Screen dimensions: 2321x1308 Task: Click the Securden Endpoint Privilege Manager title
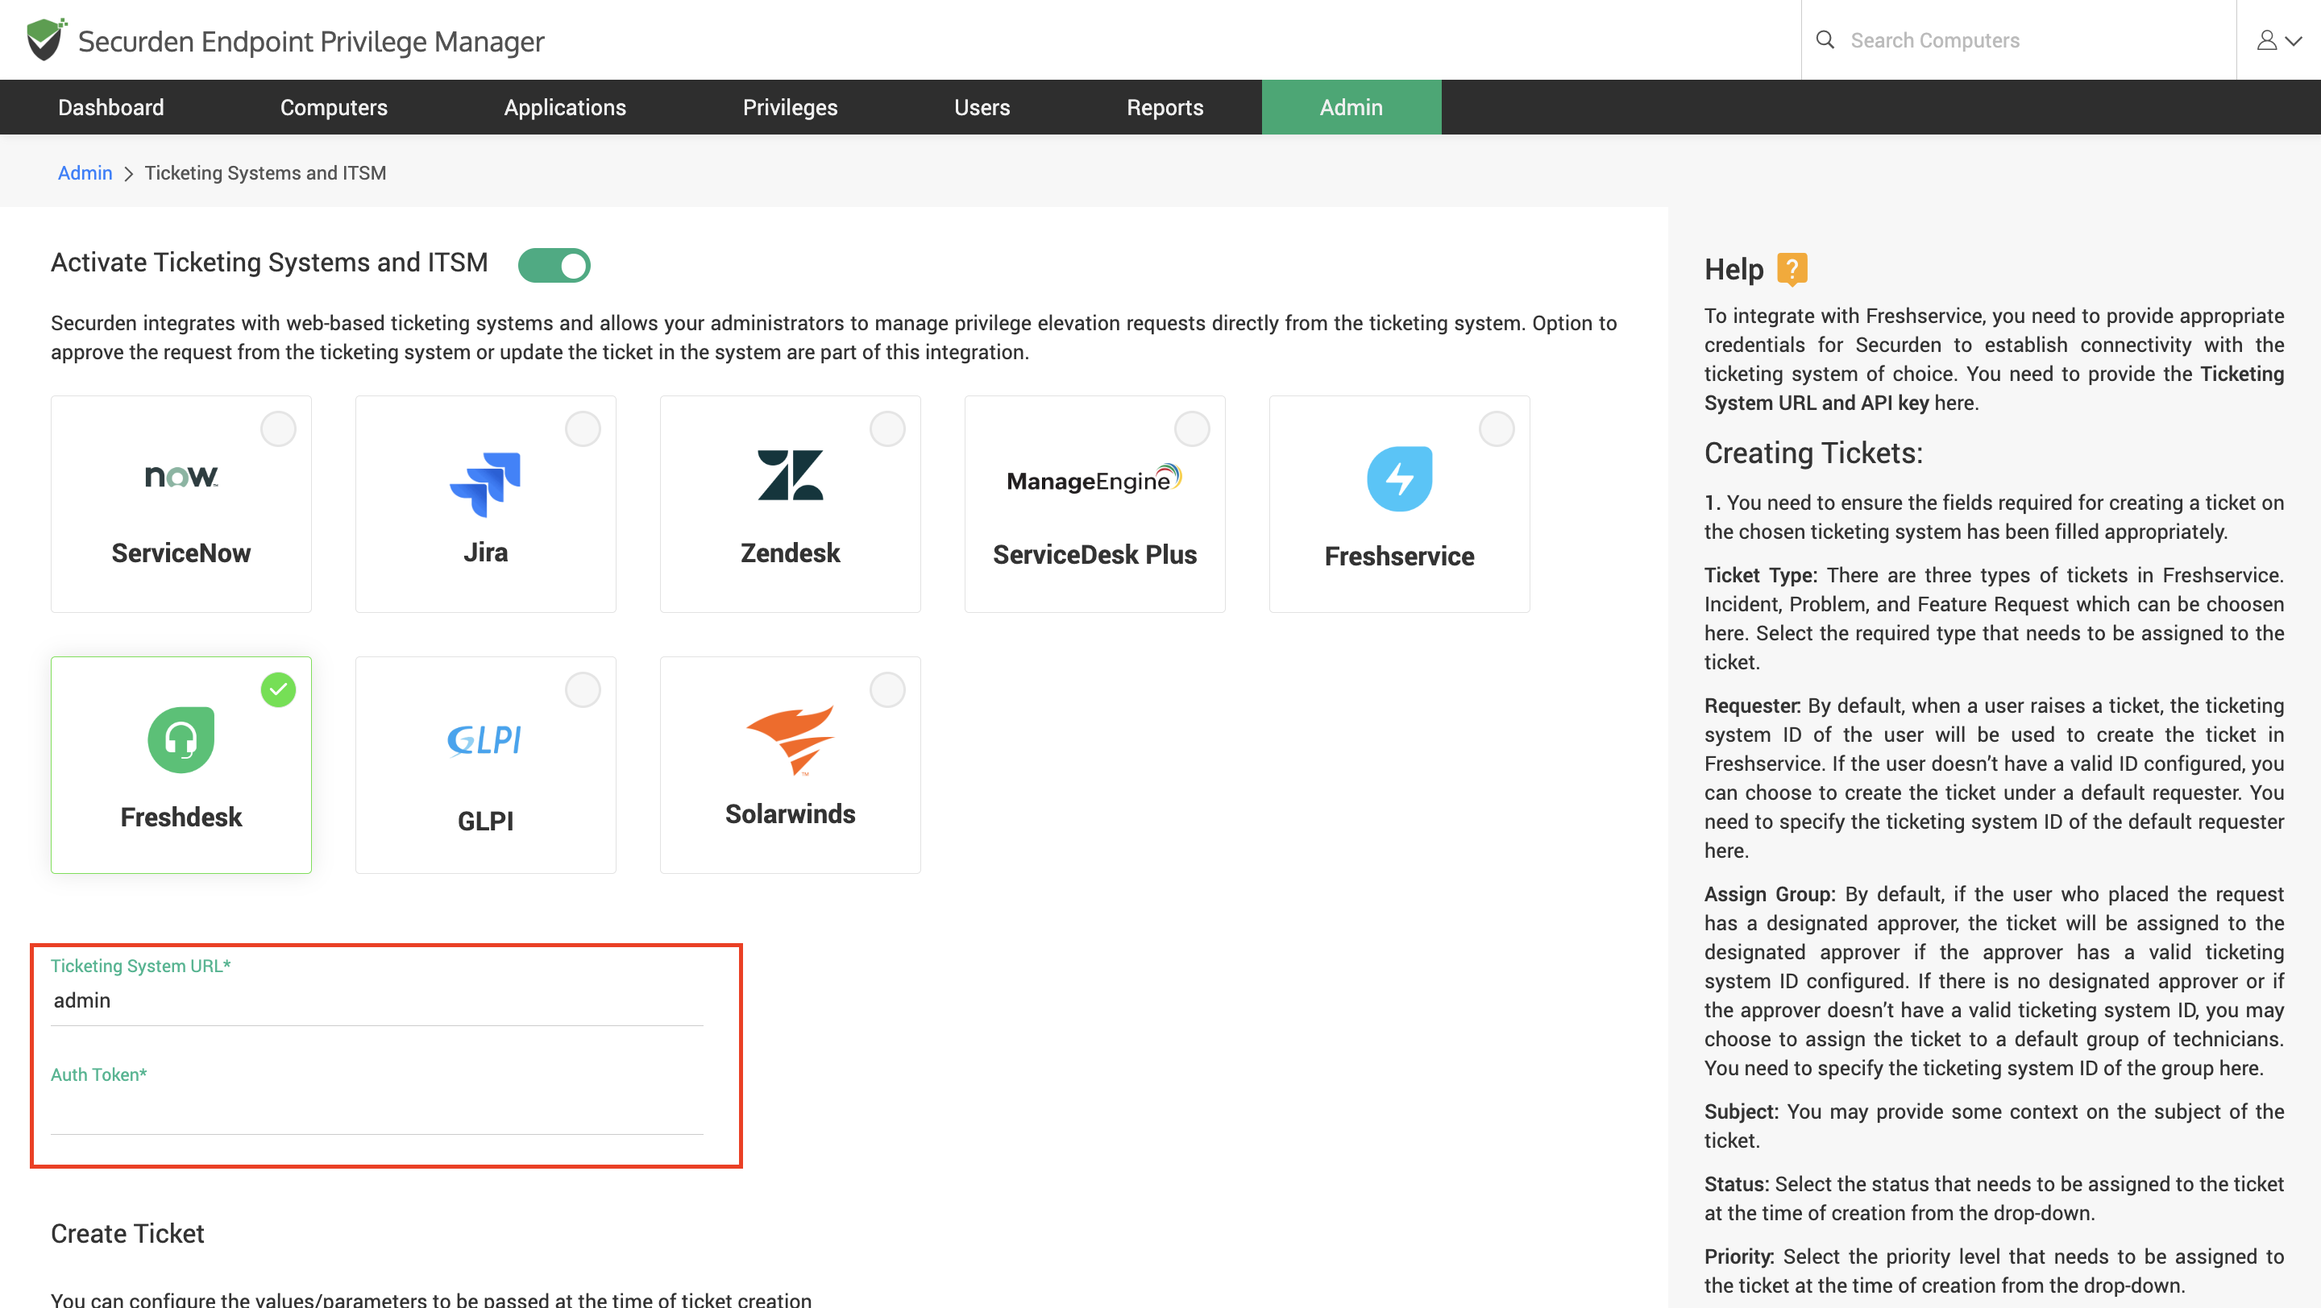click(x=311, y=41)
